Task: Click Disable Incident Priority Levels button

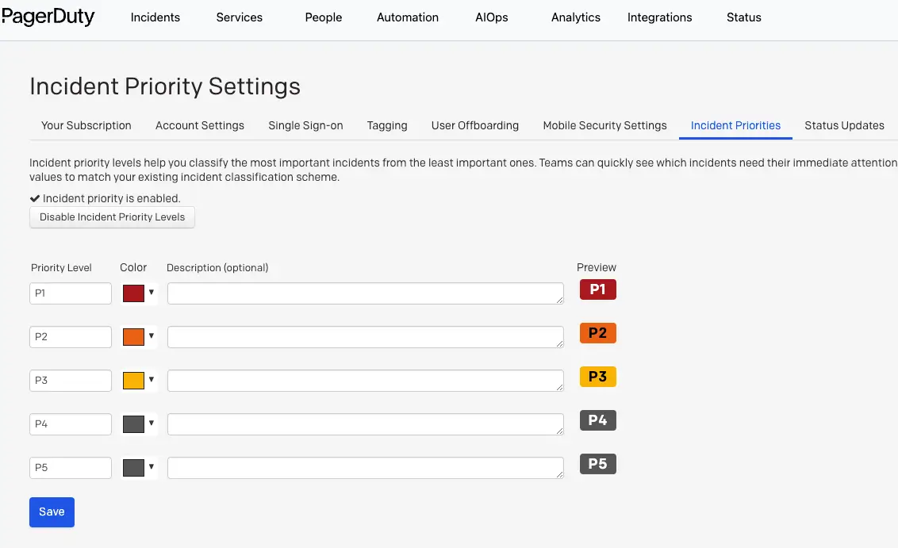Action: (x=113, y=217)
